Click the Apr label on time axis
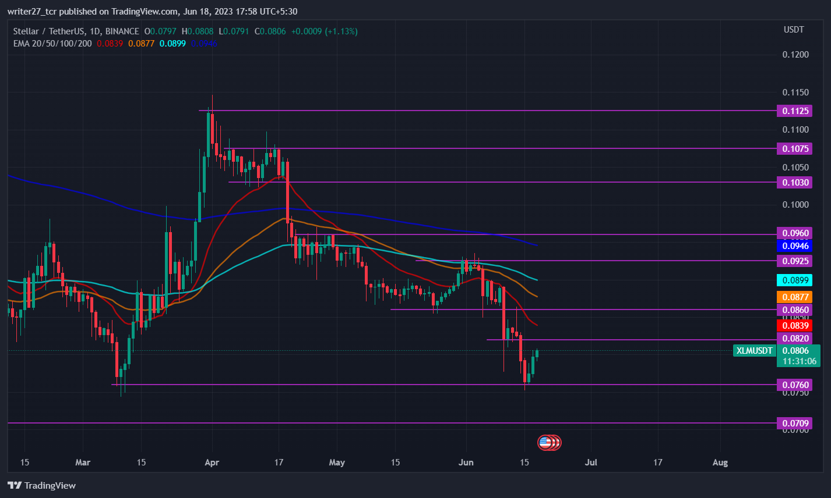 click(212, 463)
